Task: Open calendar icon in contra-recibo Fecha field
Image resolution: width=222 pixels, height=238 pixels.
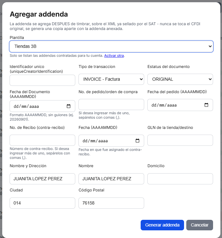Action: tap(137, 141)
